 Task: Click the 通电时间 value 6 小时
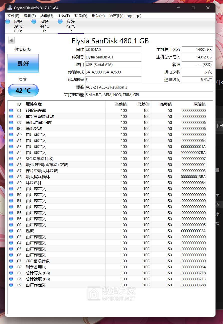pyautogui.click(x=197, y=80)
